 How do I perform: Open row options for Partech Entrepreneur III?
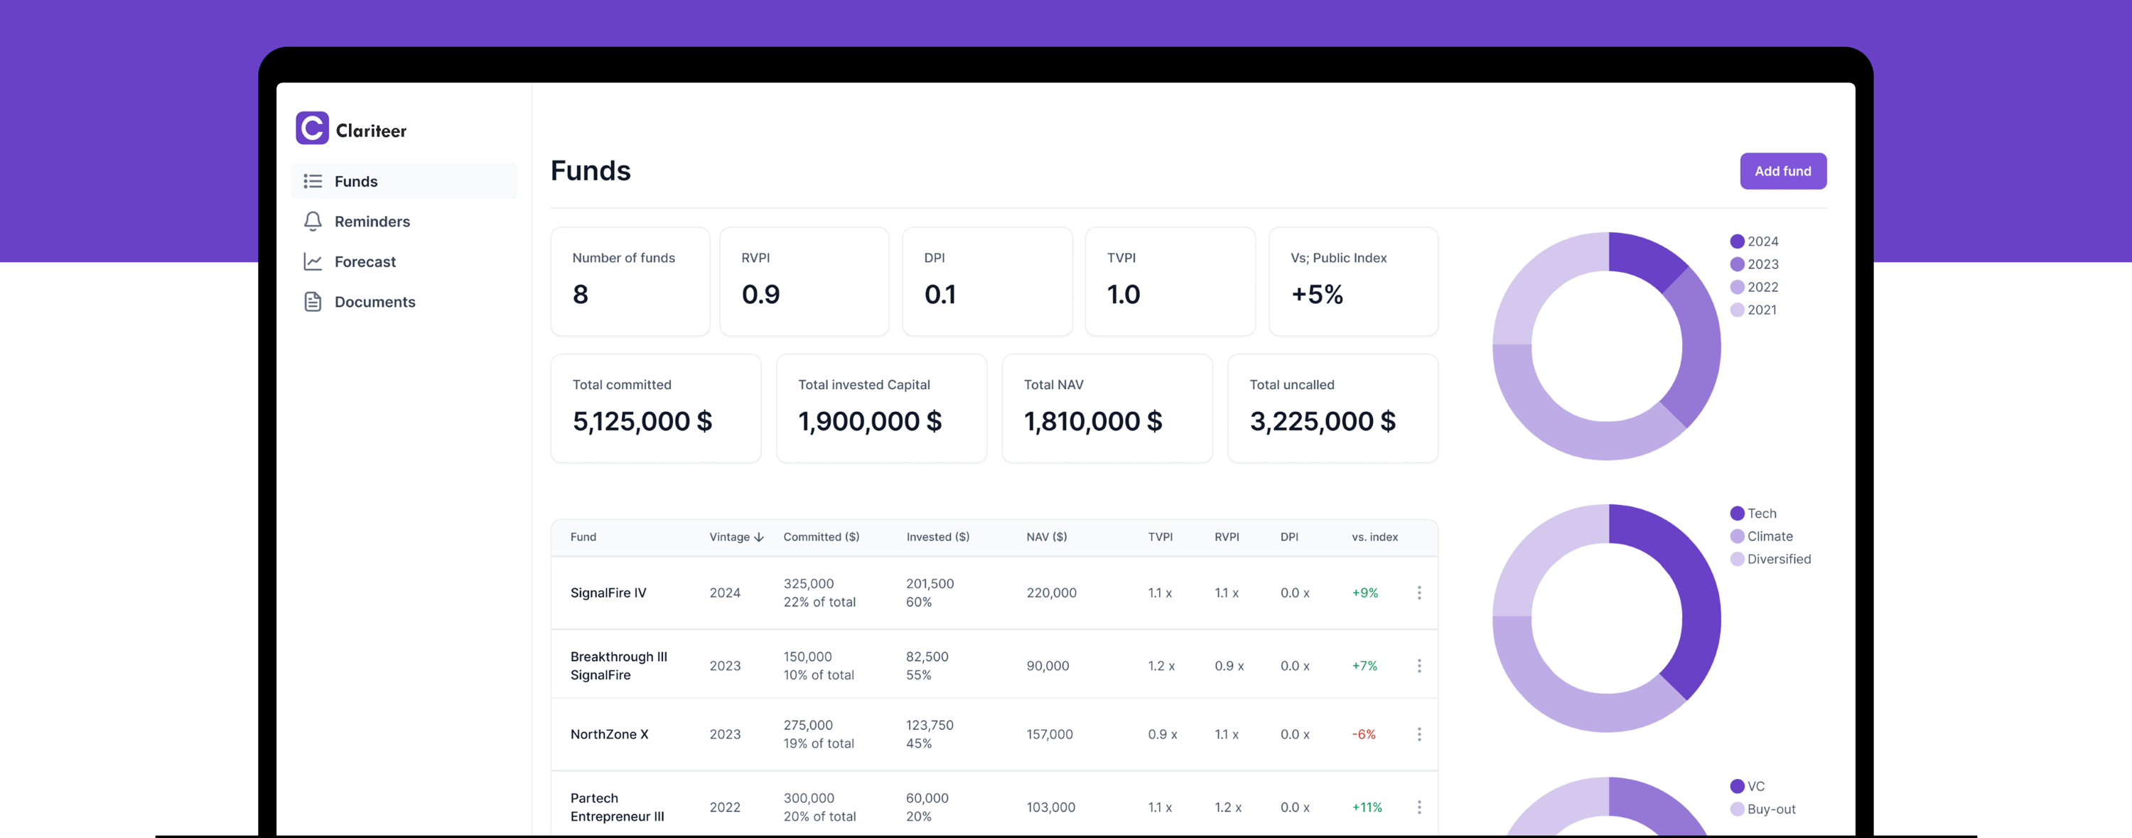[x=1418, y=807]
